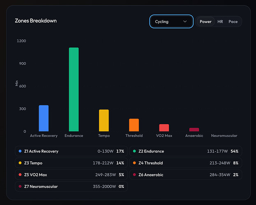
Task: Click the 5% percentage value
Action: point(122,175)
